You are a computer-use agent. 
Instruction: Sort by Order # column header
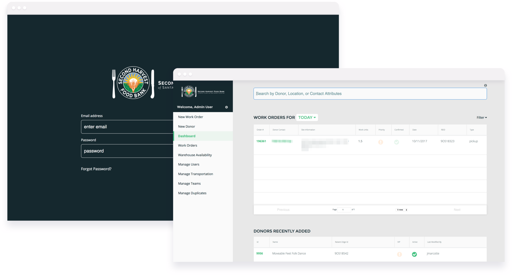click(261, 130)
